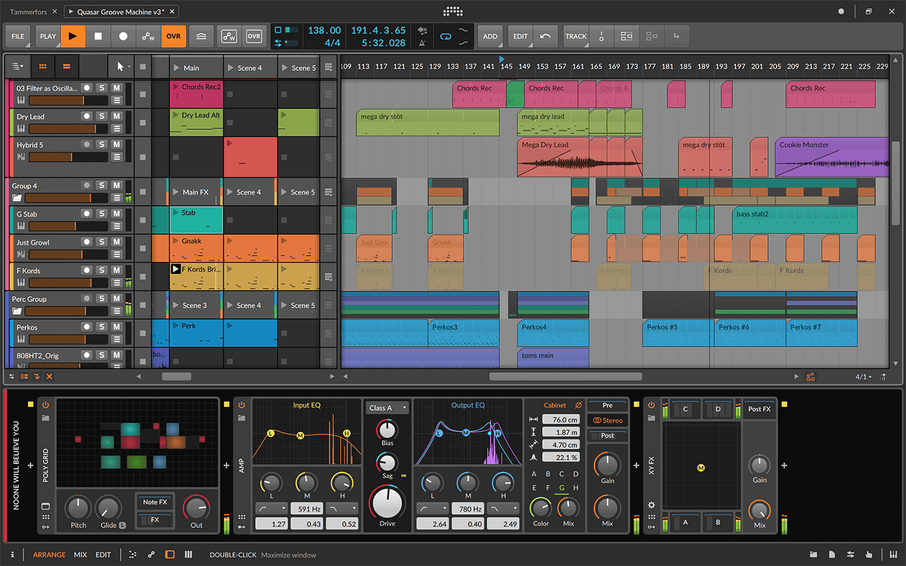Viewport: 906px width, 566px height.
Task: Open the Class A amp dropdown
Action: click(387, 408)
